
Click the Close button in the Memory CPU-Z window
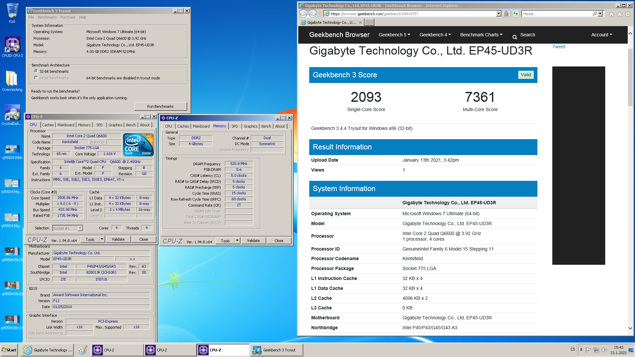click(x=279, y=241)
